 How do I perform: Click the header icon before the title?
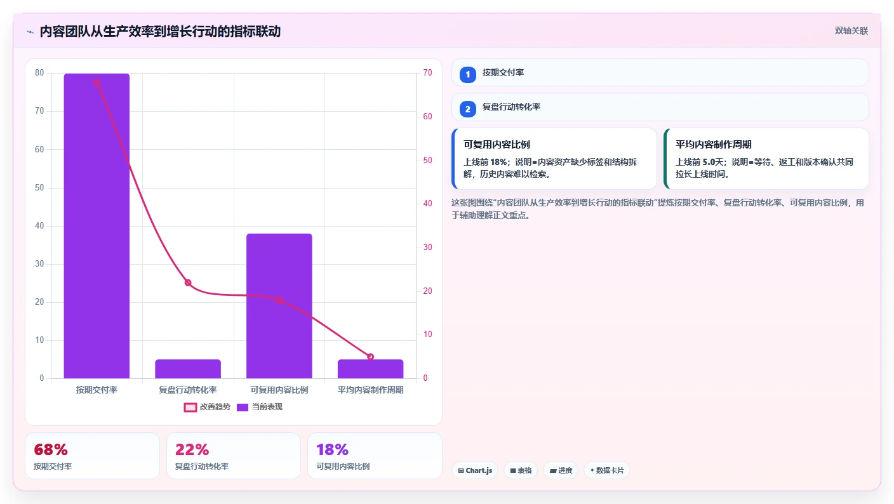coord(30,32)
